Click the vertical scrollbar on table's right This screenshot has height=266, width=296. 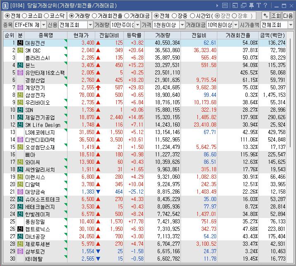click(x=290, y=93)
